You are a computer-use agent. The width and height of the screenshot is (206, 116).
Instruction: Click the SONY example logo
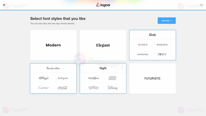[x=143, y=45]
